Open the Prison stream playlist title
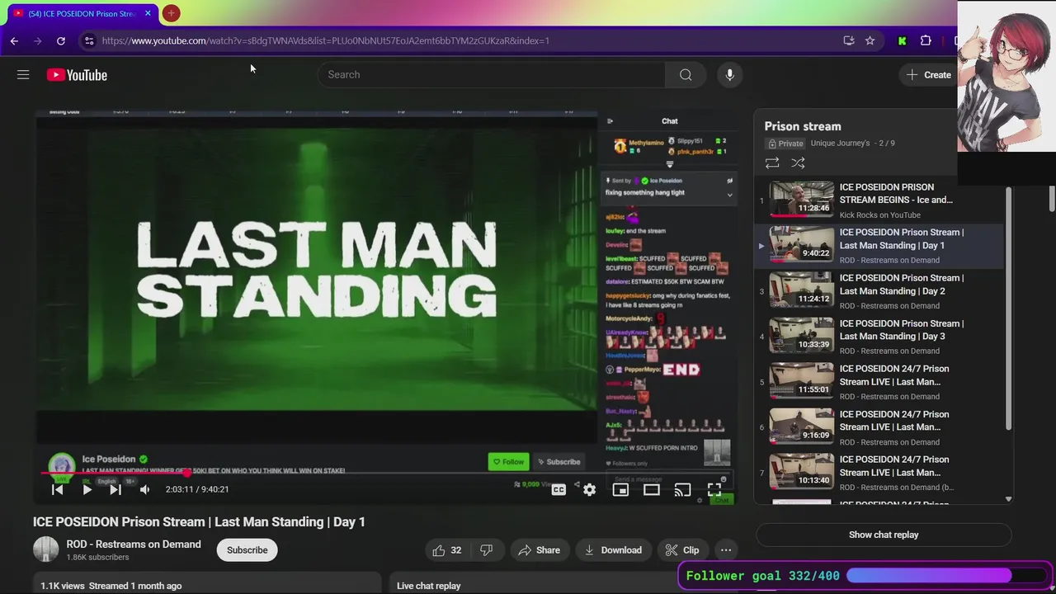 pos(803,126)
